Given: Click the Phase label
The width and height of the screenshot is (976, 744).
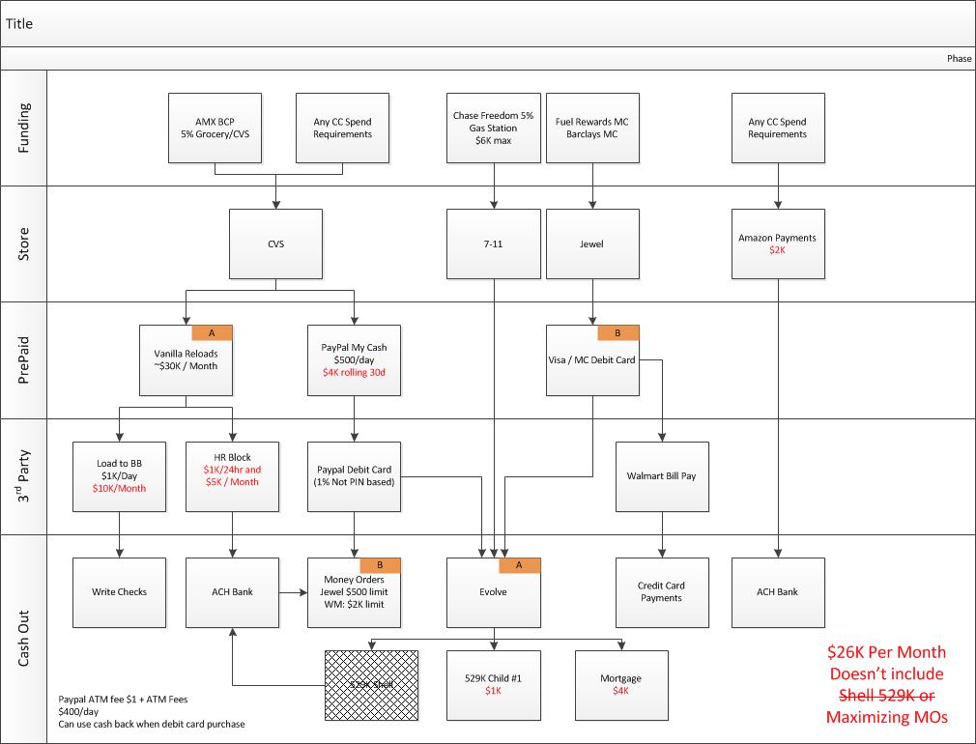Looking at the screenshot, I should point(960,59).
